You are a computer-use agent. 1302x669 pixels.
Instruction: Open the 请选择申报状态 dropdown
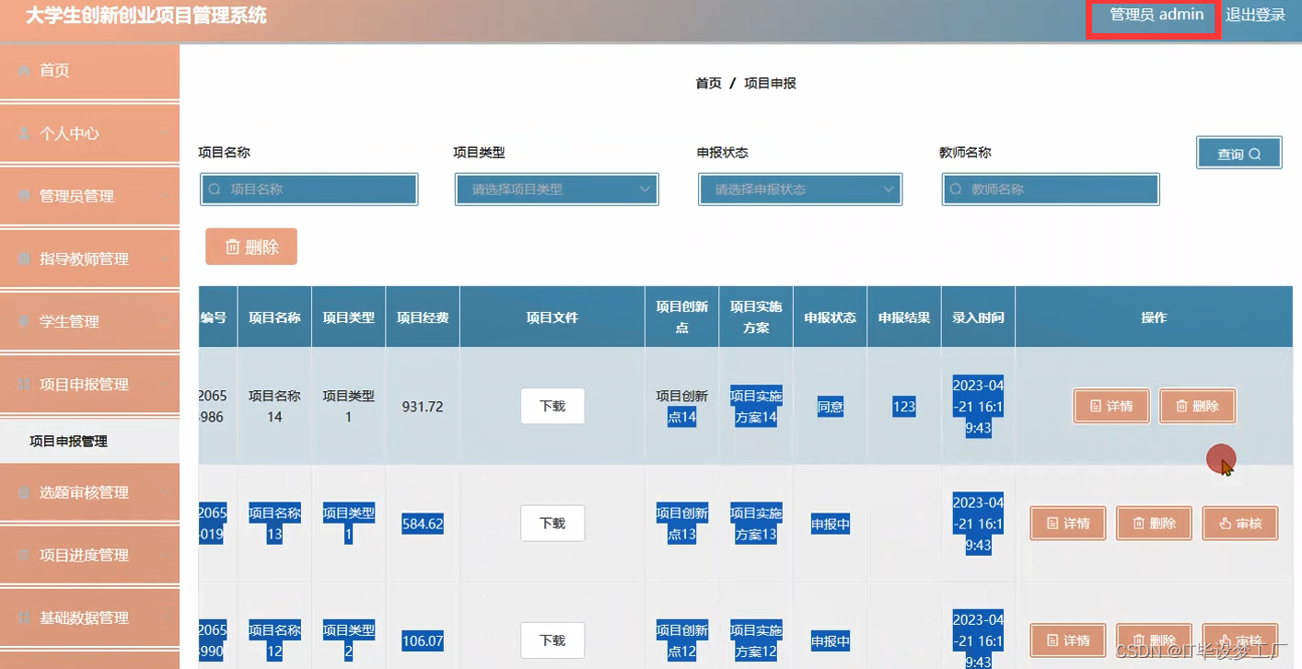point(799,189)
